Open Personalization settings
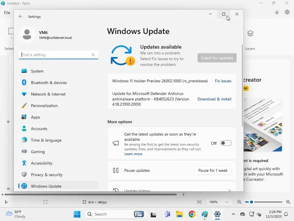The image size is (294, 221). pyautogui.click(x=59, y=106)
